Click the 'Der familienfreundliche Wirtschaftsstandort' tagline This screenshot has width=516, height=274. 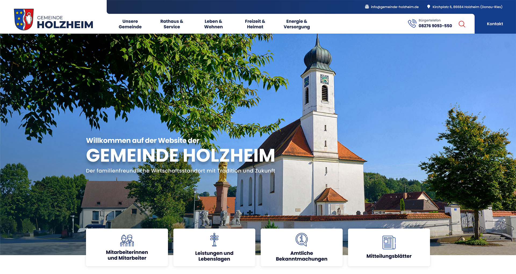point(180,171)
